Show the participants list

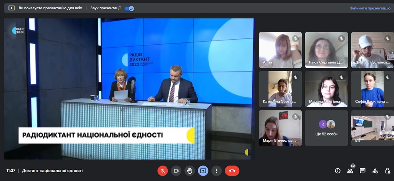(350, 171)
